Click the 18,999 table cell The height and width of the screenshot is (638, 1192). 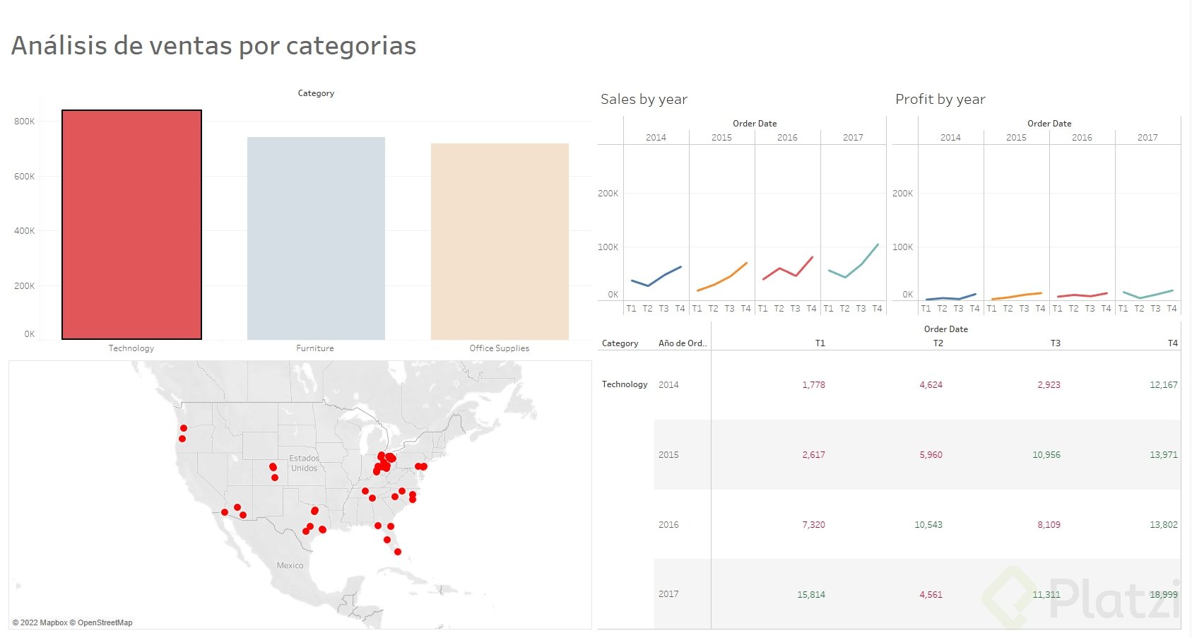[x=1163, y=595]
